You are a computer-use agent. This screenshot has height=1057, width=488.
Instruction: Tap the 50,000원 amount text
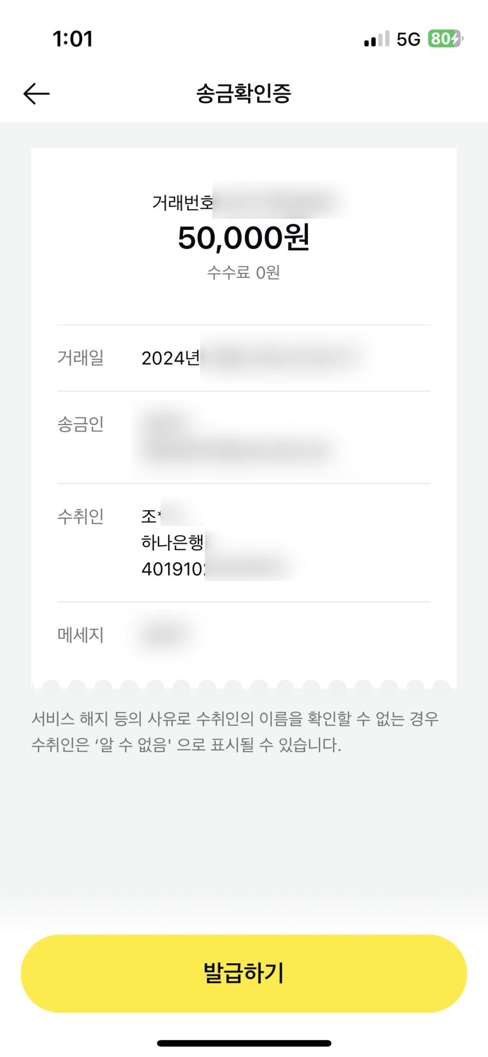(x=244, y=238)
